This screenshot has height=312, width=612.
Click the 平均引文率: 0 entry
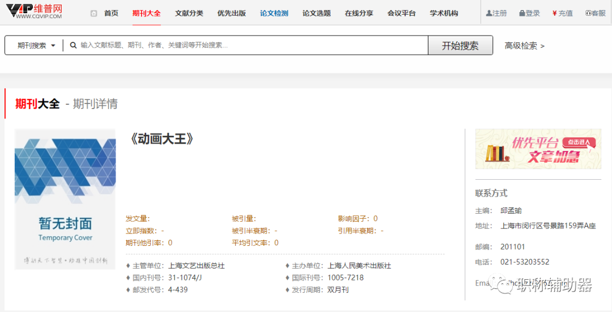(255, 242)
